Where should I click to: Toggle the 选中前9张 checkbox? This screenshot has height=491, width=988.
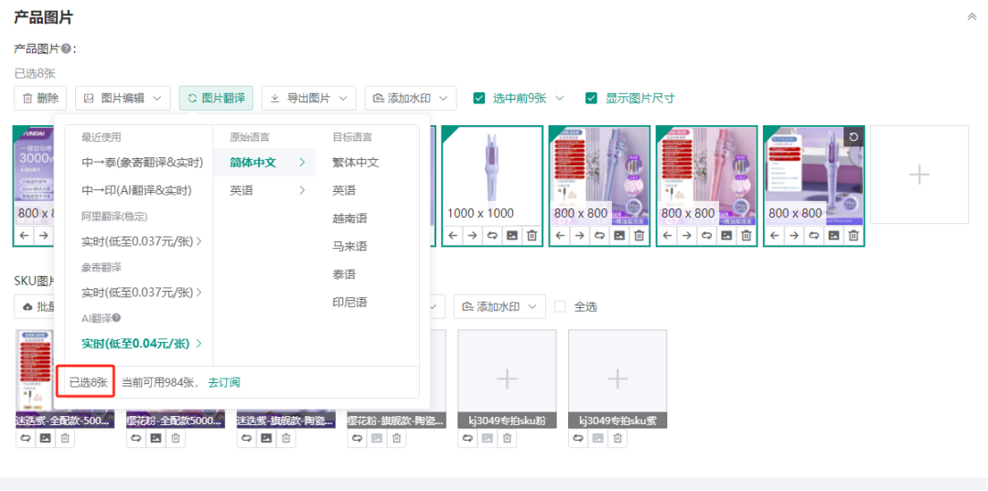click(x=478, y=98)
